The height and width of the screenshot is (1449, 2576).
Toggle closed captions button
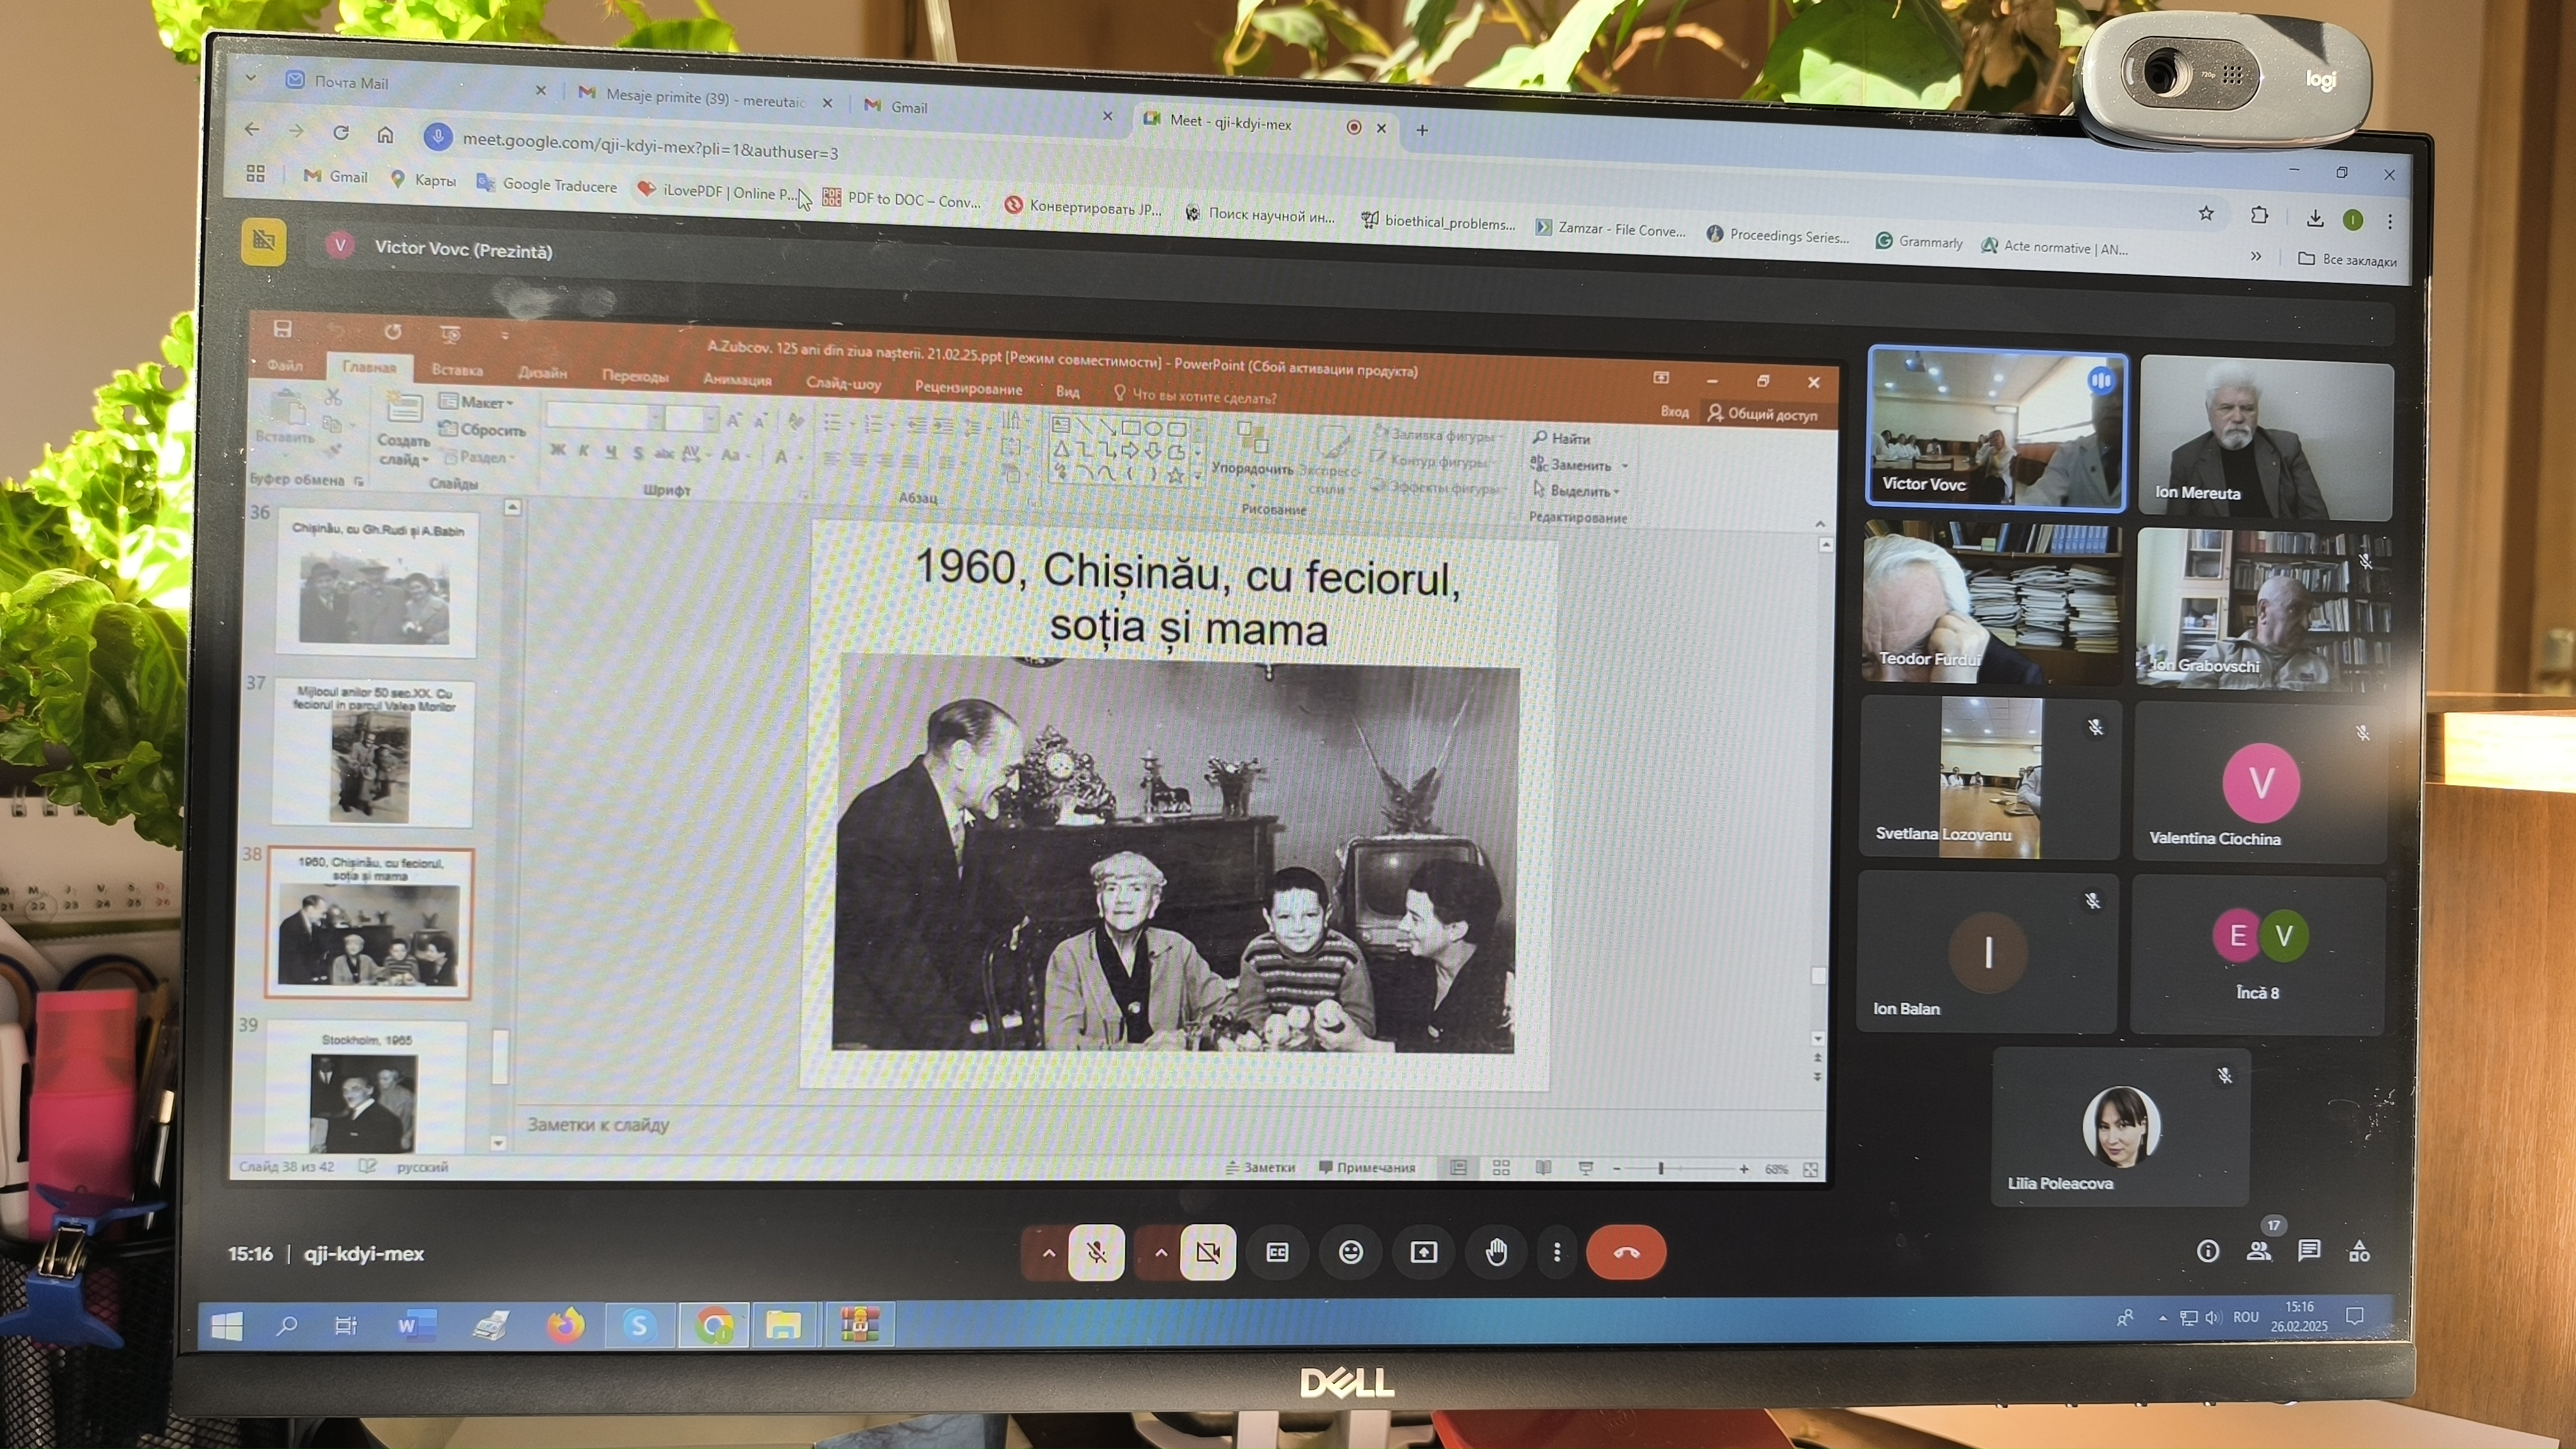pyautogui.click(x=1277, y=1251)
